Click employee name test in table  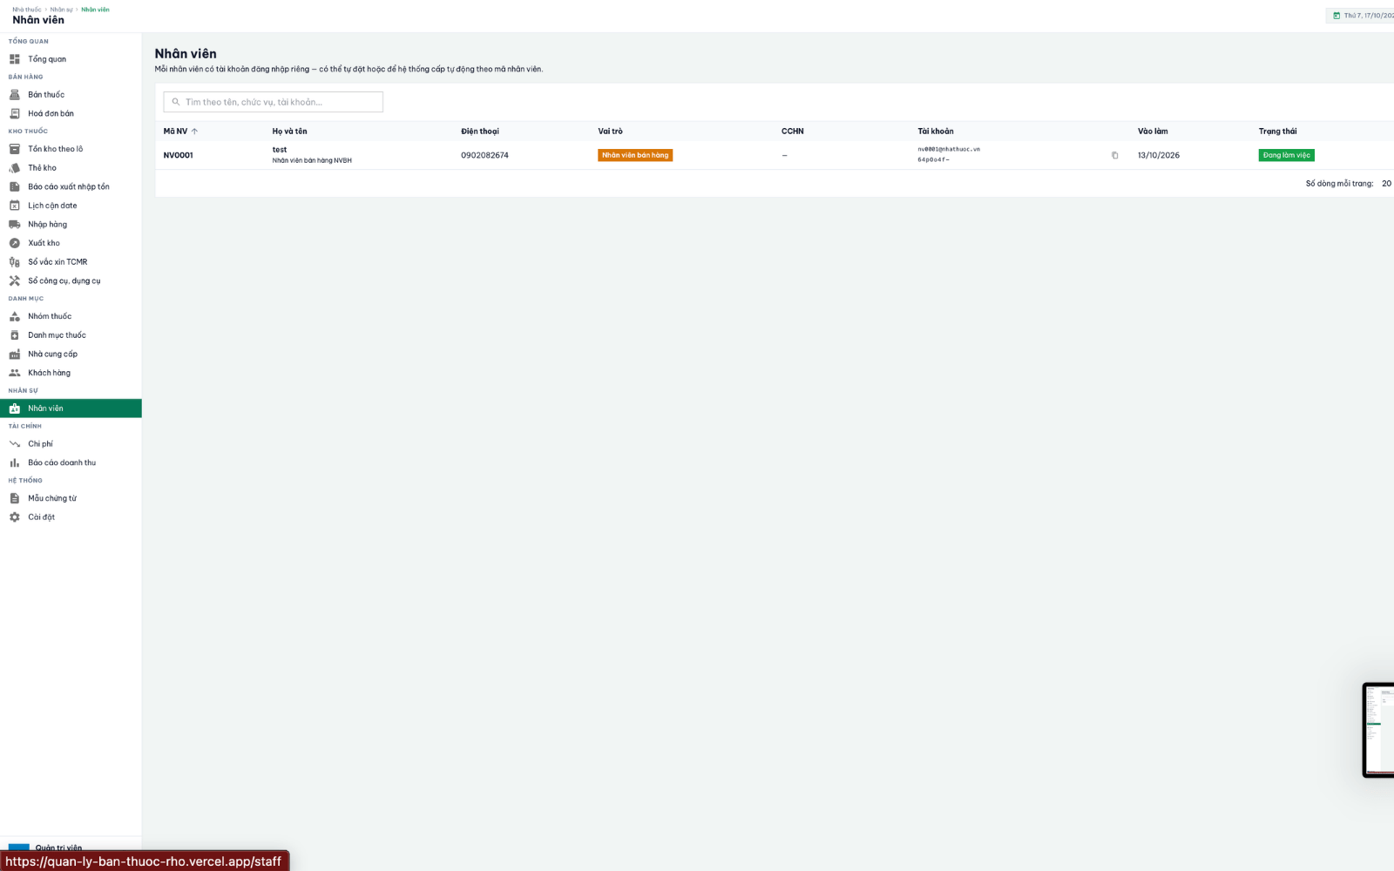[x=280, y=150]
